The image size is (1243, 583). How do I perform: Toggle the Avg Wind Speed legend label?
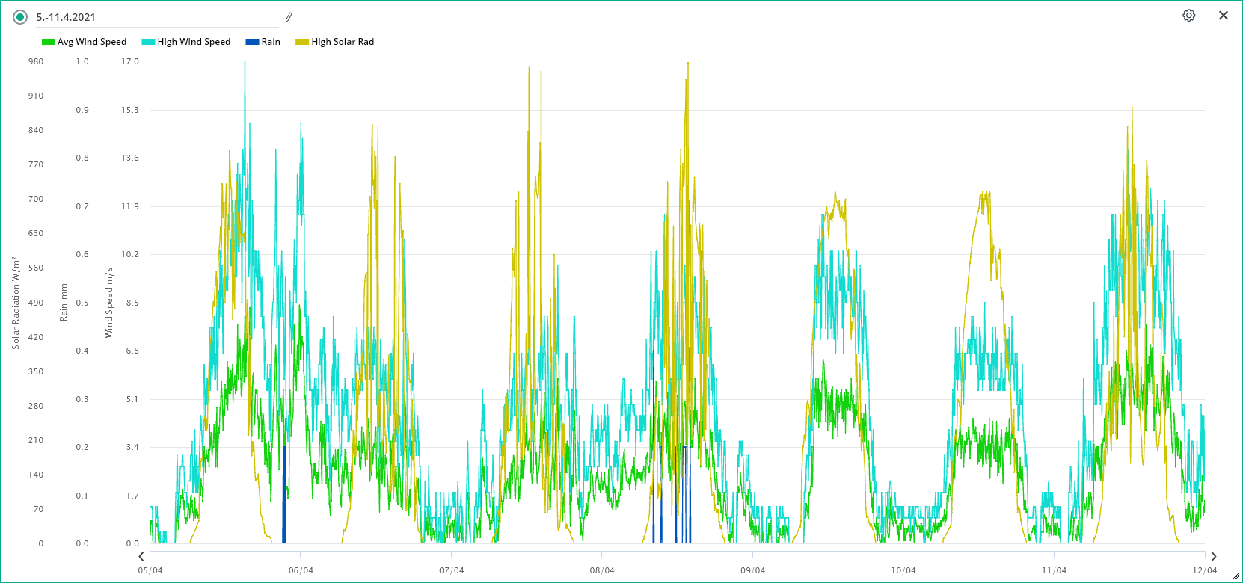(x=91, y=42)
